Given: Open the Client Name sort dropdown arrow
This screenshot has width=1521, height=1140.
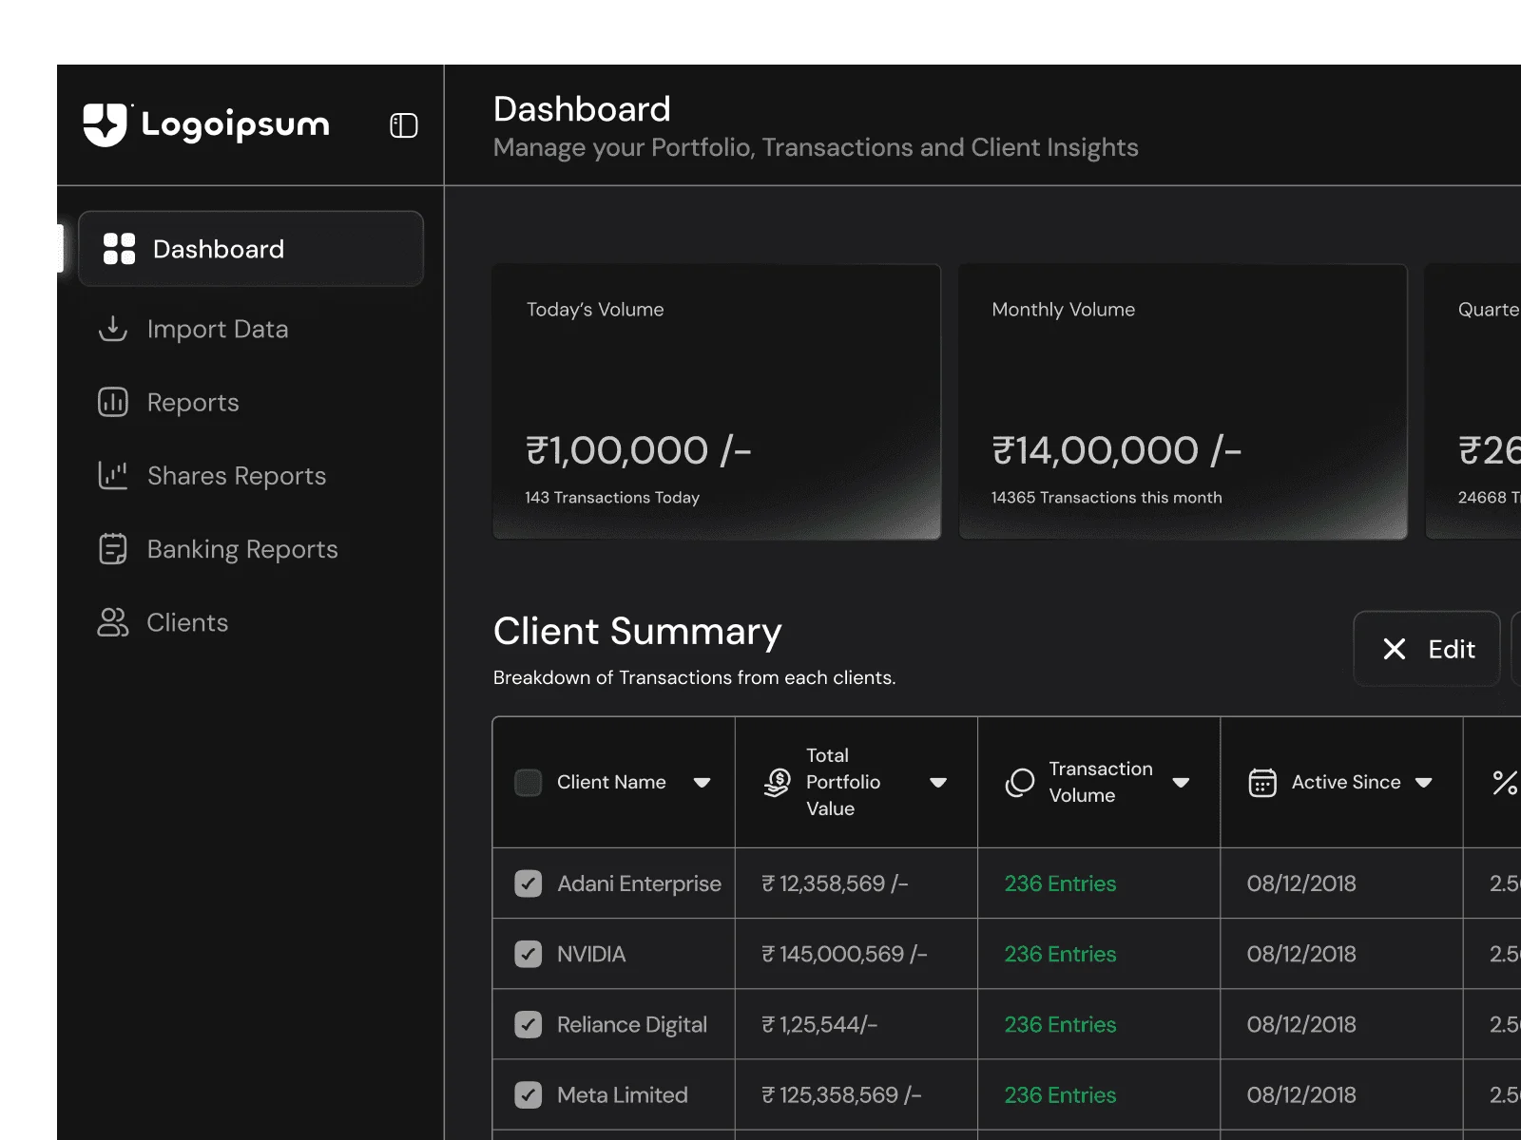Looking at the screenshot, I should point(703,782).
